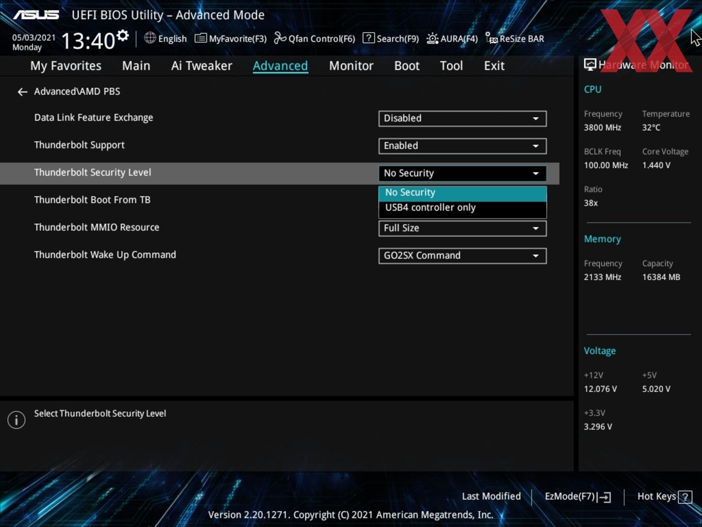Click the Memory section heading
This screenshot has height=527, width=702.
click(x=602, y=239)
